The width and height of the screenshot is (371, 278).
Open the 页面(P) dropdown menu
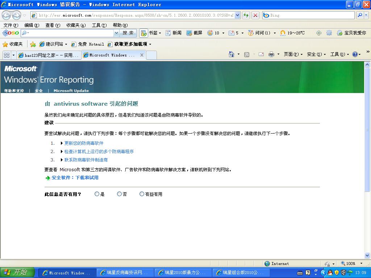tap(293, 54)
